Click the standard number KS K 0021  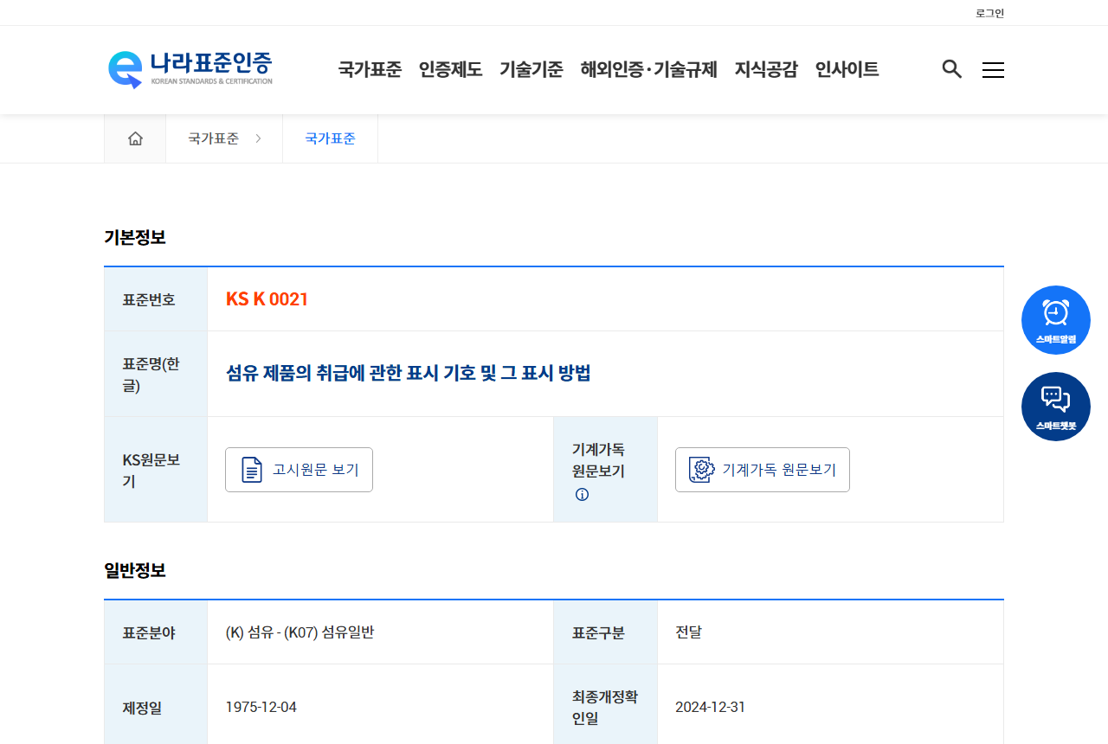point(267,299)
